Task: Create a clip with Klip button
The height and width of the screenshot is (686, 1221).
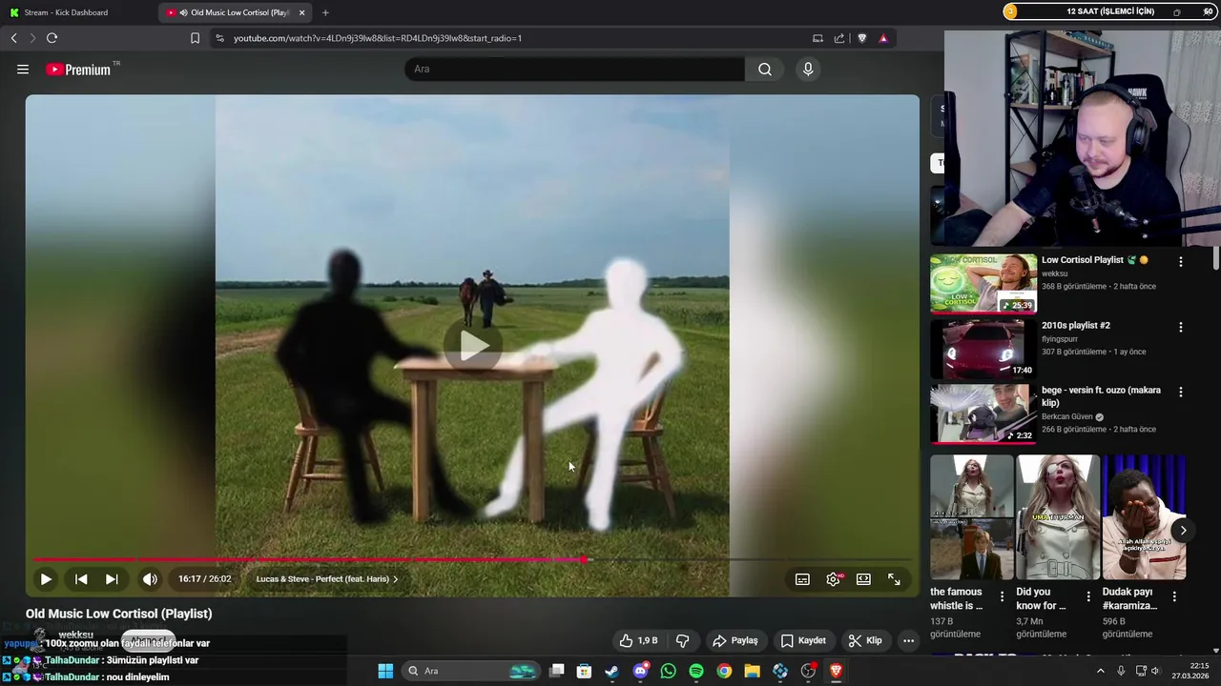Action: 866,640
